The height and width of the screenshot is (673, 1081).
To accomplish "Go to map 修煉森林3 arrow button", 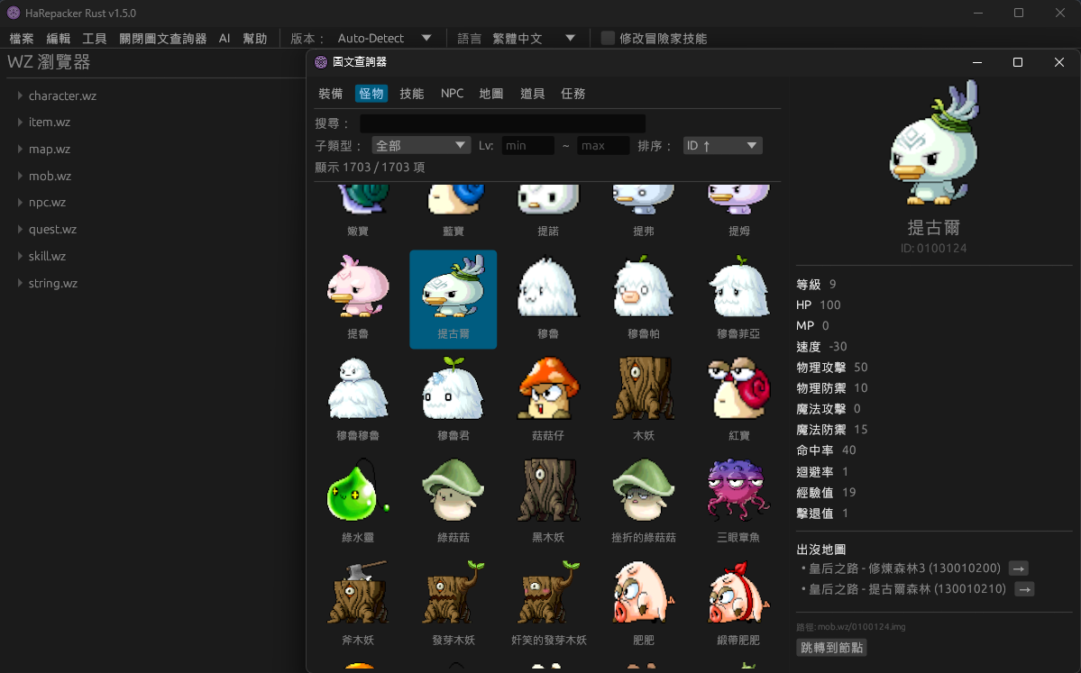I will point(1018,568).
